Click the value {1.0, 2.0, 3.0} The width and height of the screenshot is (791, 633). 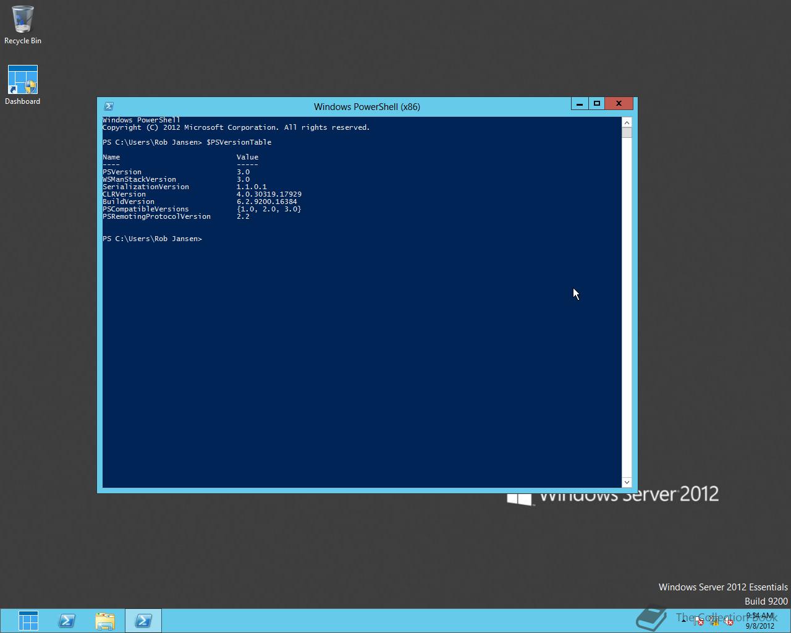point(269,209)
